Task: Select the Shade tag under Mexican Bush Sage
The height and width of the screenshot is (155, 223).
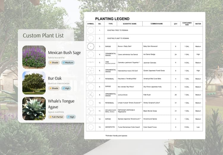Action: coord(54,62)
